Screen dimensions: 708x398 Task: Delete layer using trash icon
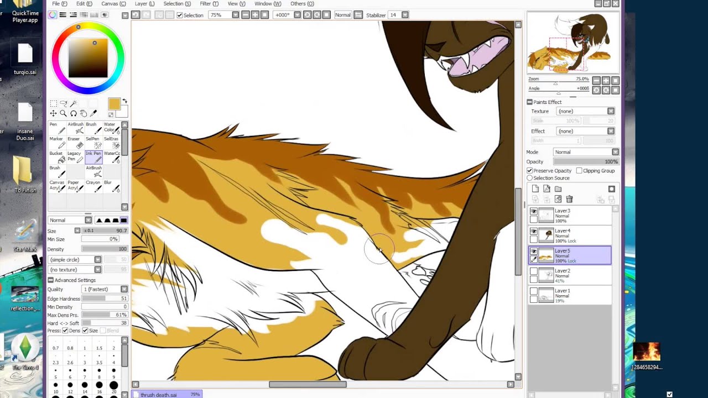(569, 199)
